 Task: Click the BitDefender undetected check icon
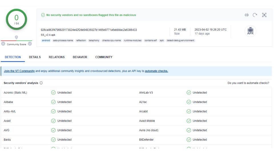[189, 140]
